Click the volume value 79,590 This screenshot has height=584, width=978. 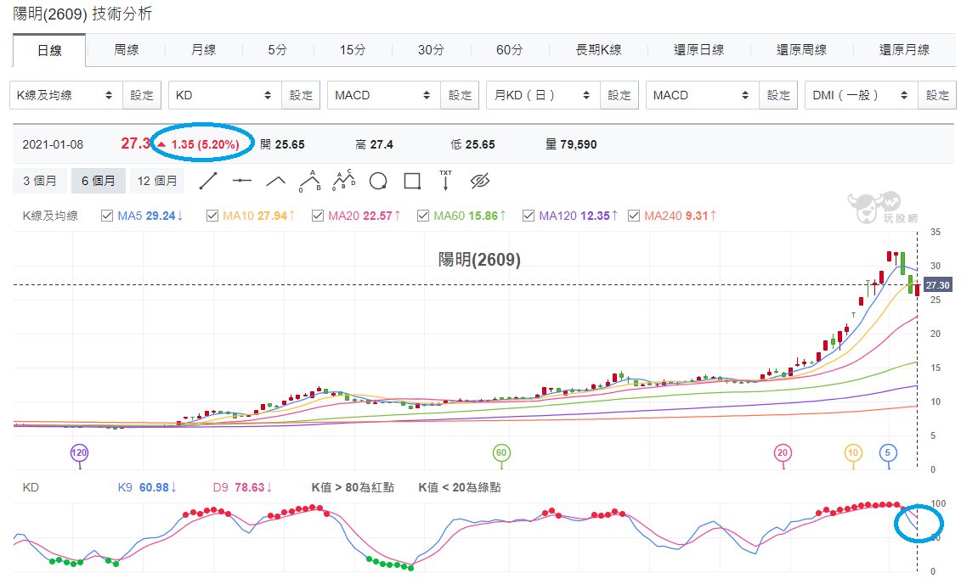pos(578,144)
